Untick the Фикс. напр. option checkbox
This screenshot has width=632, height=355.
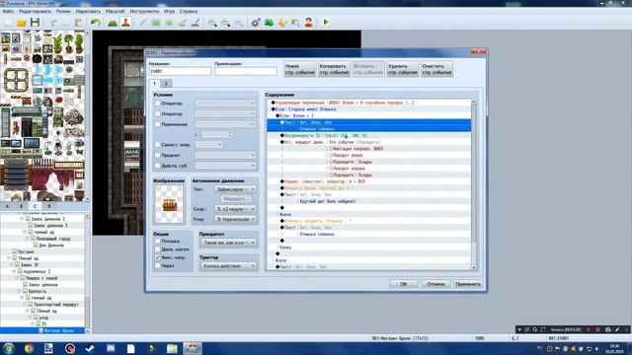[x=158, y=257]
